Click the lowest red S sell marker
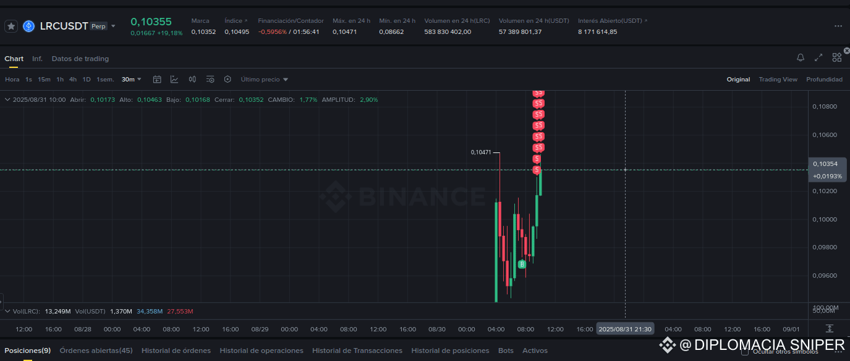The height and width of the screenshot is (361, 850). point(537,170)
